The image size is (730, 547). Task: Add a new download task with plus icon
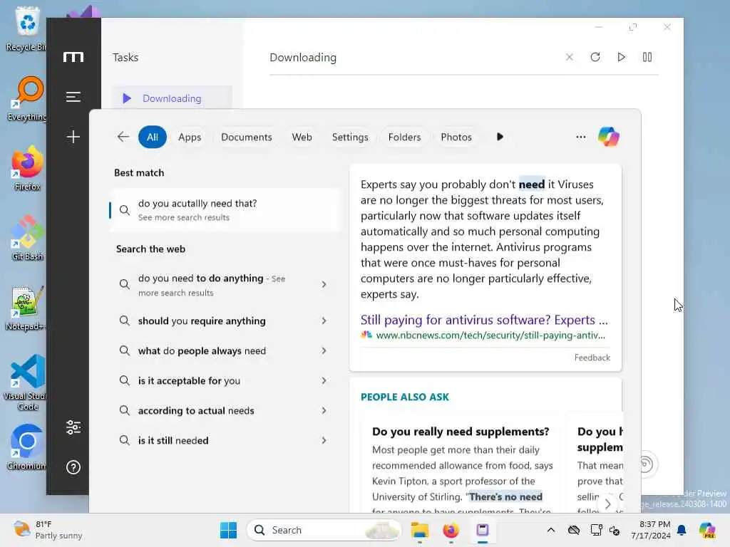[73, 137]
